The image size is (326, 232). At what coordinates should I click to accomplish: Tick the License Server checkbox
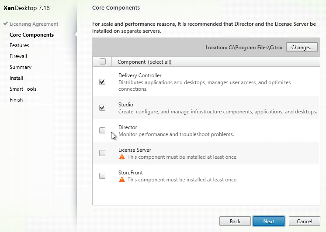tap(102, 153)
